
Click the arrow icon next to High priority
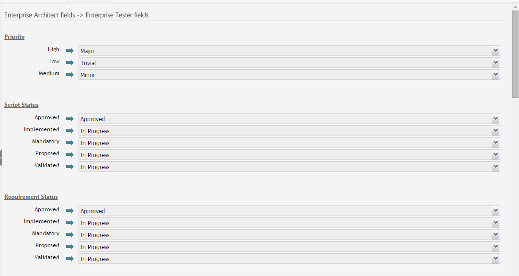pyautogui.click(x=69, y=51)
